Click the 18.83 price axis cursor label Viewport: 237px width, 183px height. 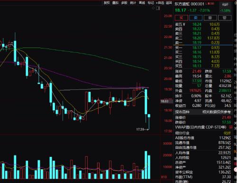[164, 101]
